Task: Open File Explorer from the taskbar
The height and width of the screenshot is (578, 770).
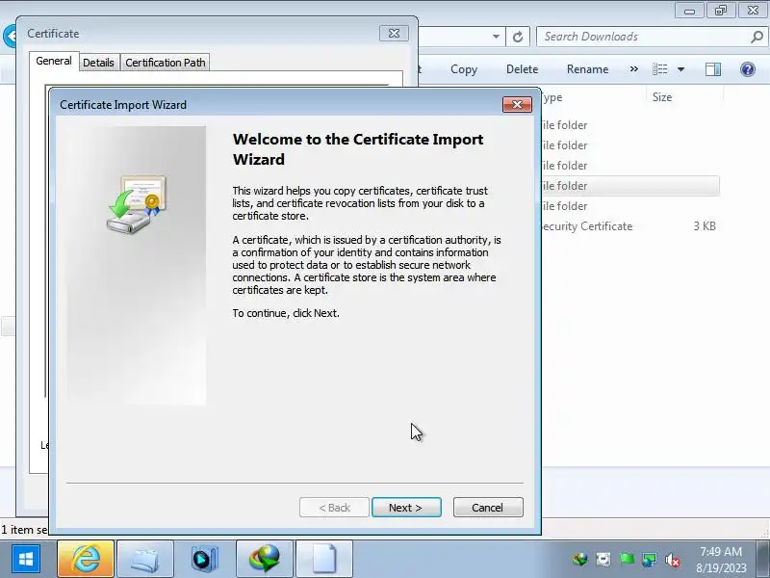Action: tap(145, 559)
